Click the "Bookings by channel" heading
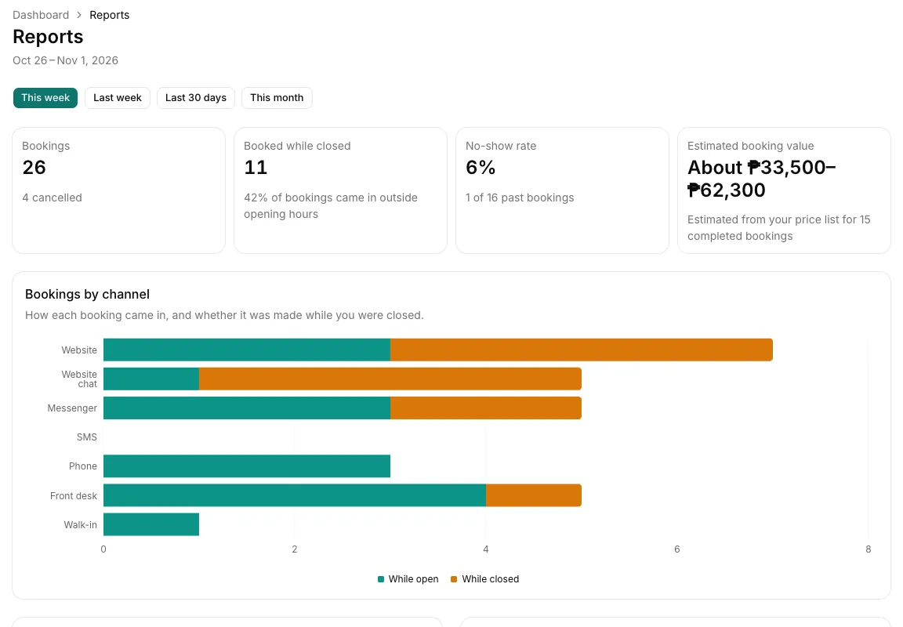The image size is (903, 627). [x=88, y=294]
